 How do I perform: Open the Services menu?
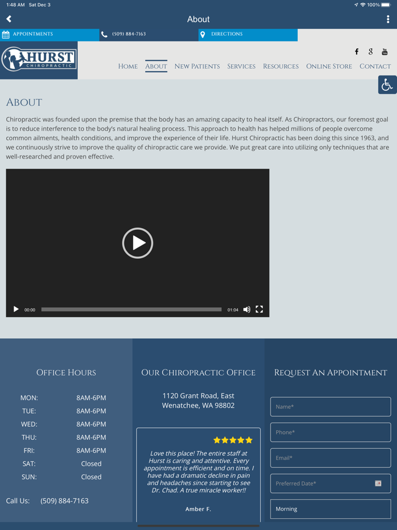241,66
